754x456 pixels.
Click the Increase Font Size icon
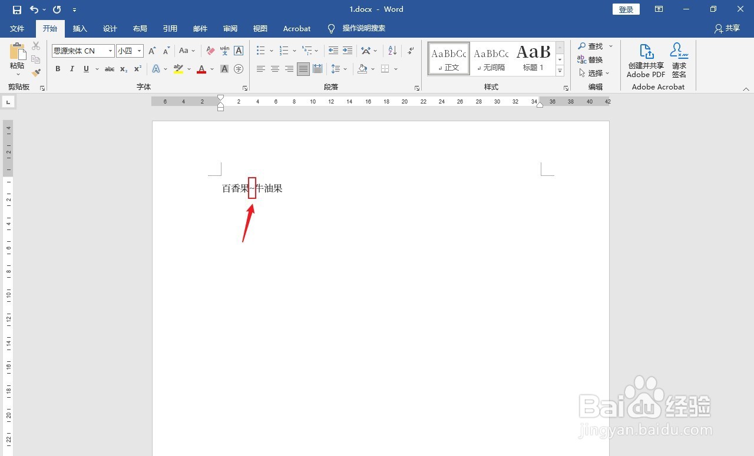pyautogui.click(x=153, y=51)
